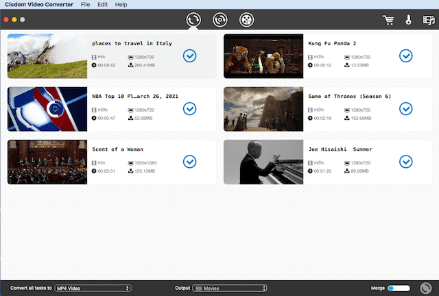Toggle the Merge switch
439x296 pixels.
click(x=399, y=288)
